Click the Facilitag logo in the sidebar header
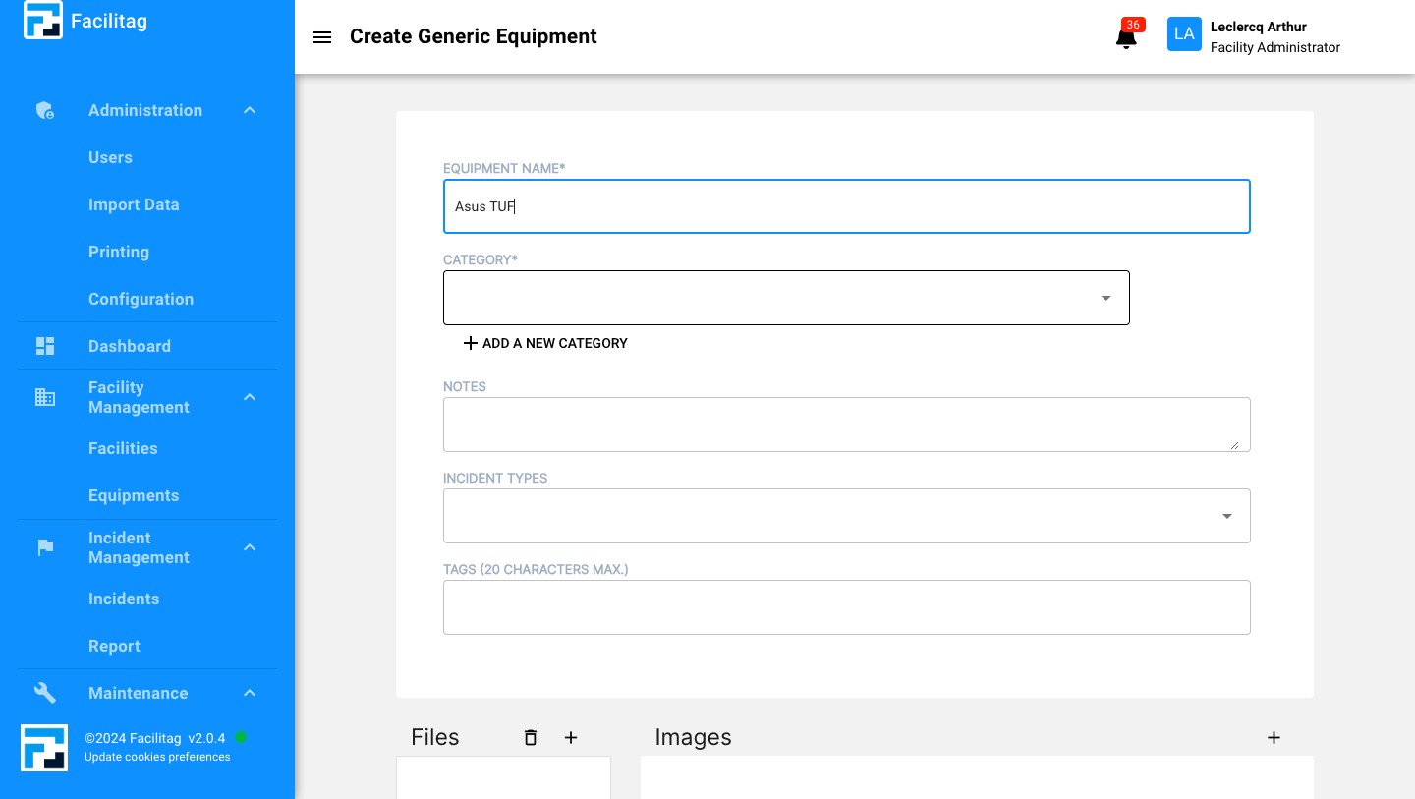 (x=43, y=21)
